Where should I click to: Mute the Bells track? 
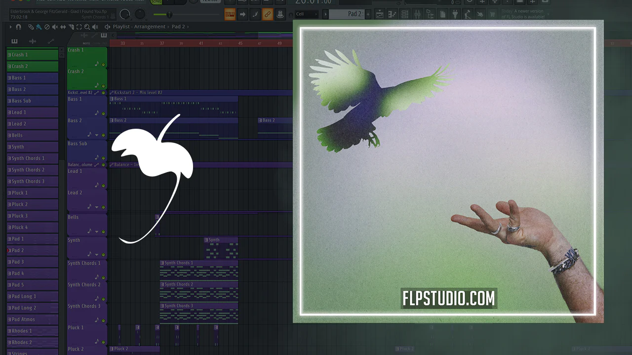coord(103,231)
